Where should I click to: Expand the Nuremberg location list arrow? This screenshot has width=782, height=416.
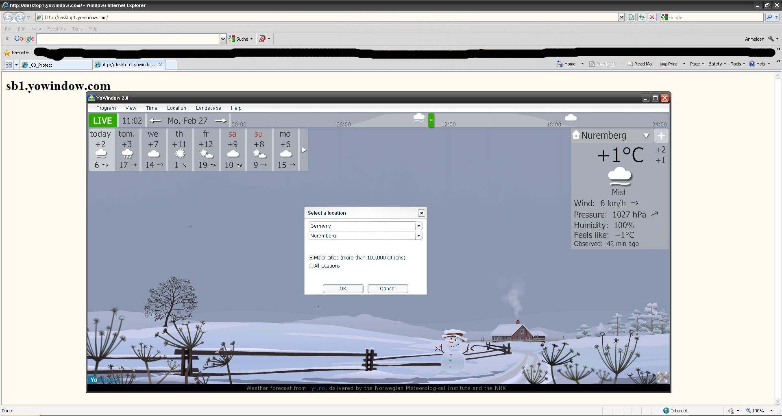pyautogui.click(x=646, y=136)
